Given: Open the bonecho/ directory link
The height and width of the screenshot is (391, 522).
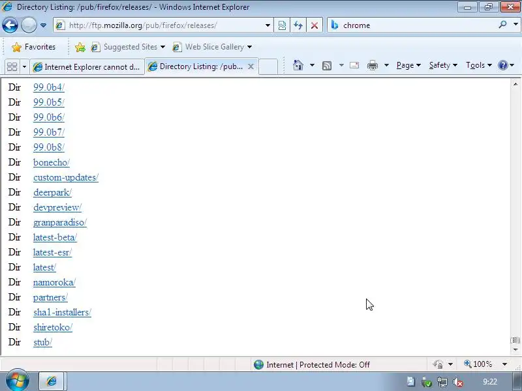Looking at the screenshot, I should point(52,162).
